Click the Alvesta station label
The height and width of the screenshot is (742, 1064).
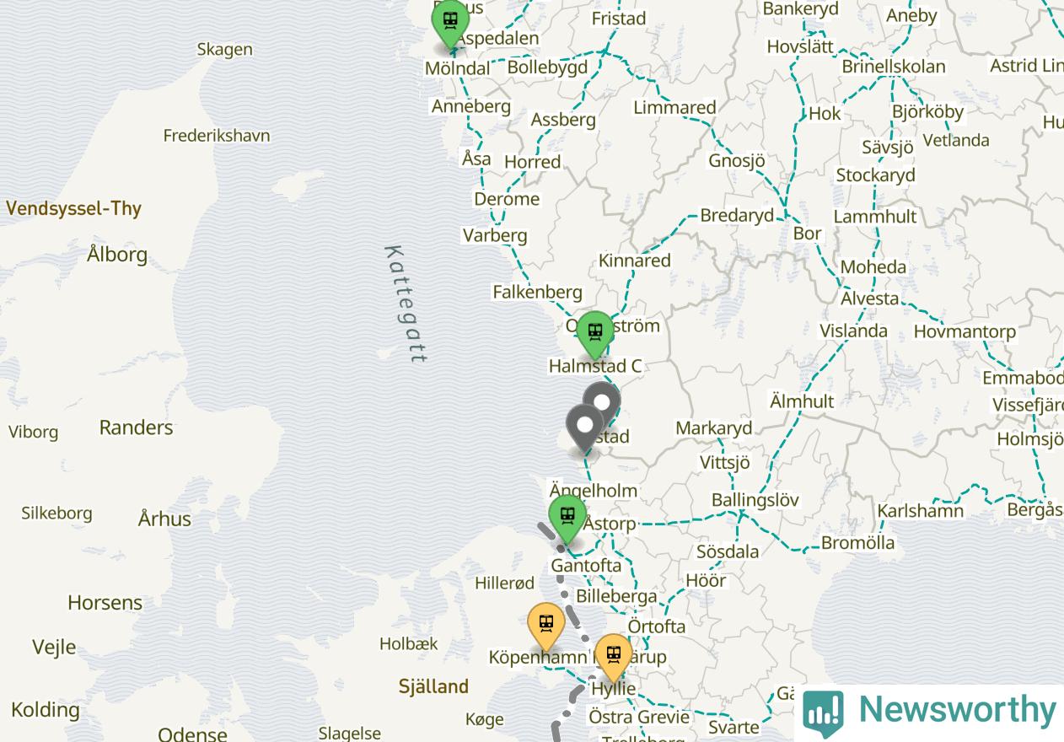tap(870, 298)
